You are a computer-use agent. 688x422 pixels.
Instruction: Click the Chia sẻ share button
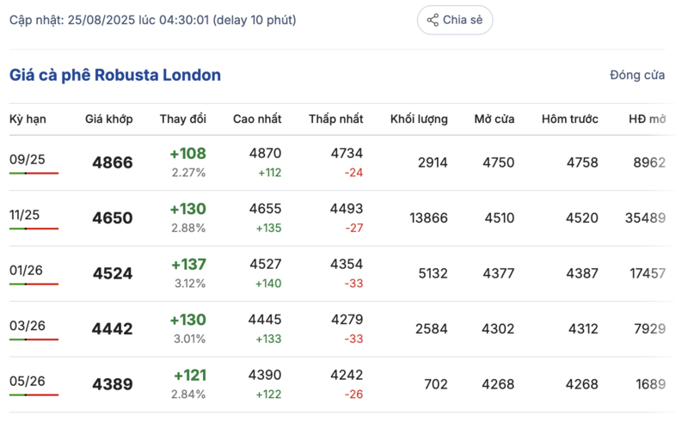click(455, 20)
